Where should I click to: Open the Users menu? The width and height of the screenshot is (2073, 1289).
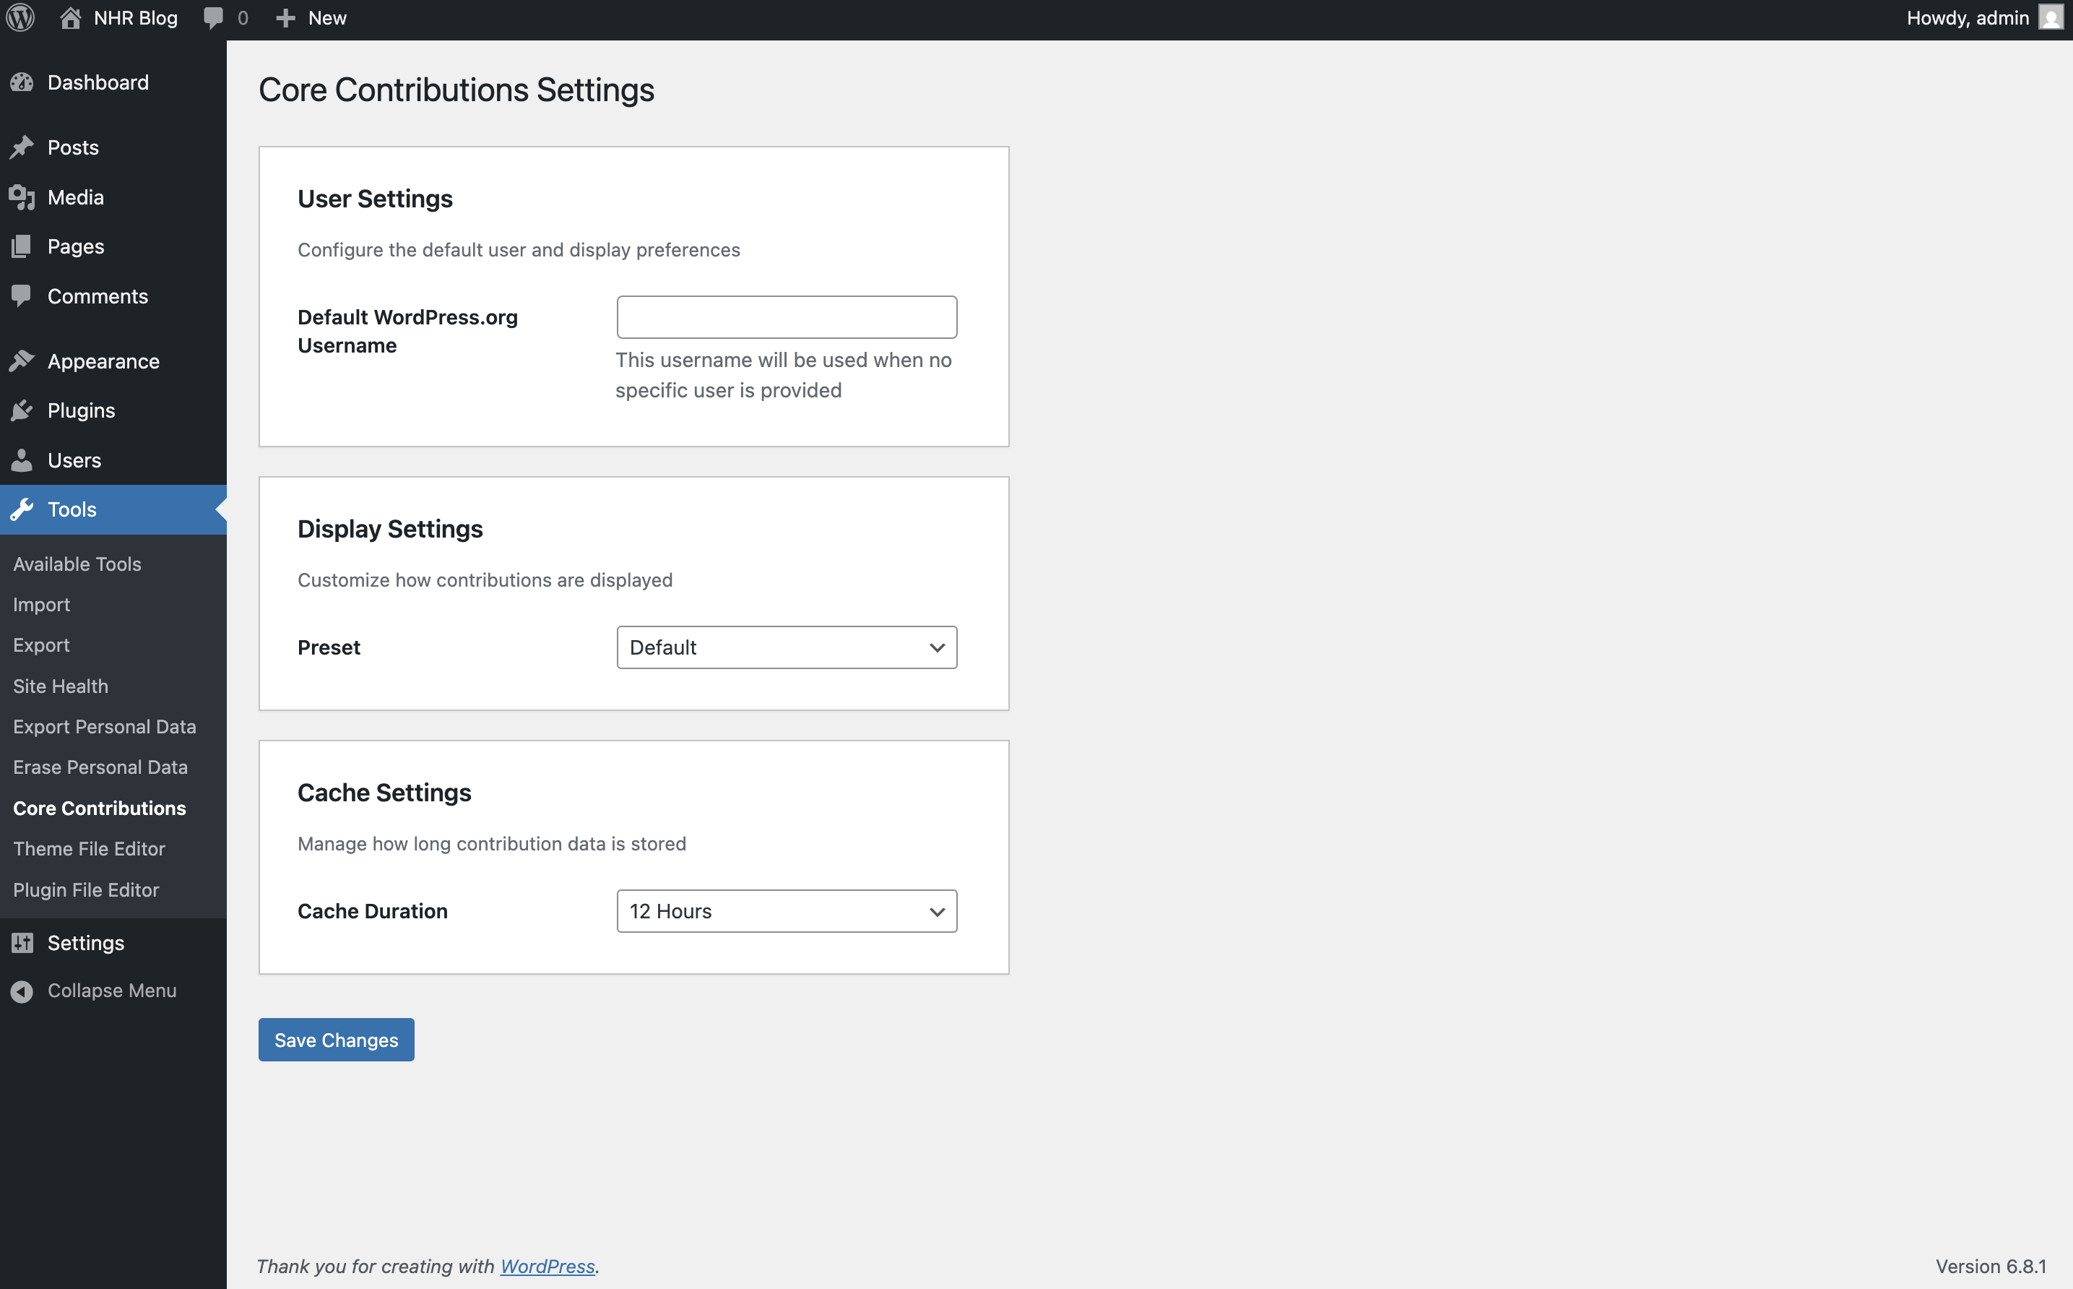coord(113,460)
